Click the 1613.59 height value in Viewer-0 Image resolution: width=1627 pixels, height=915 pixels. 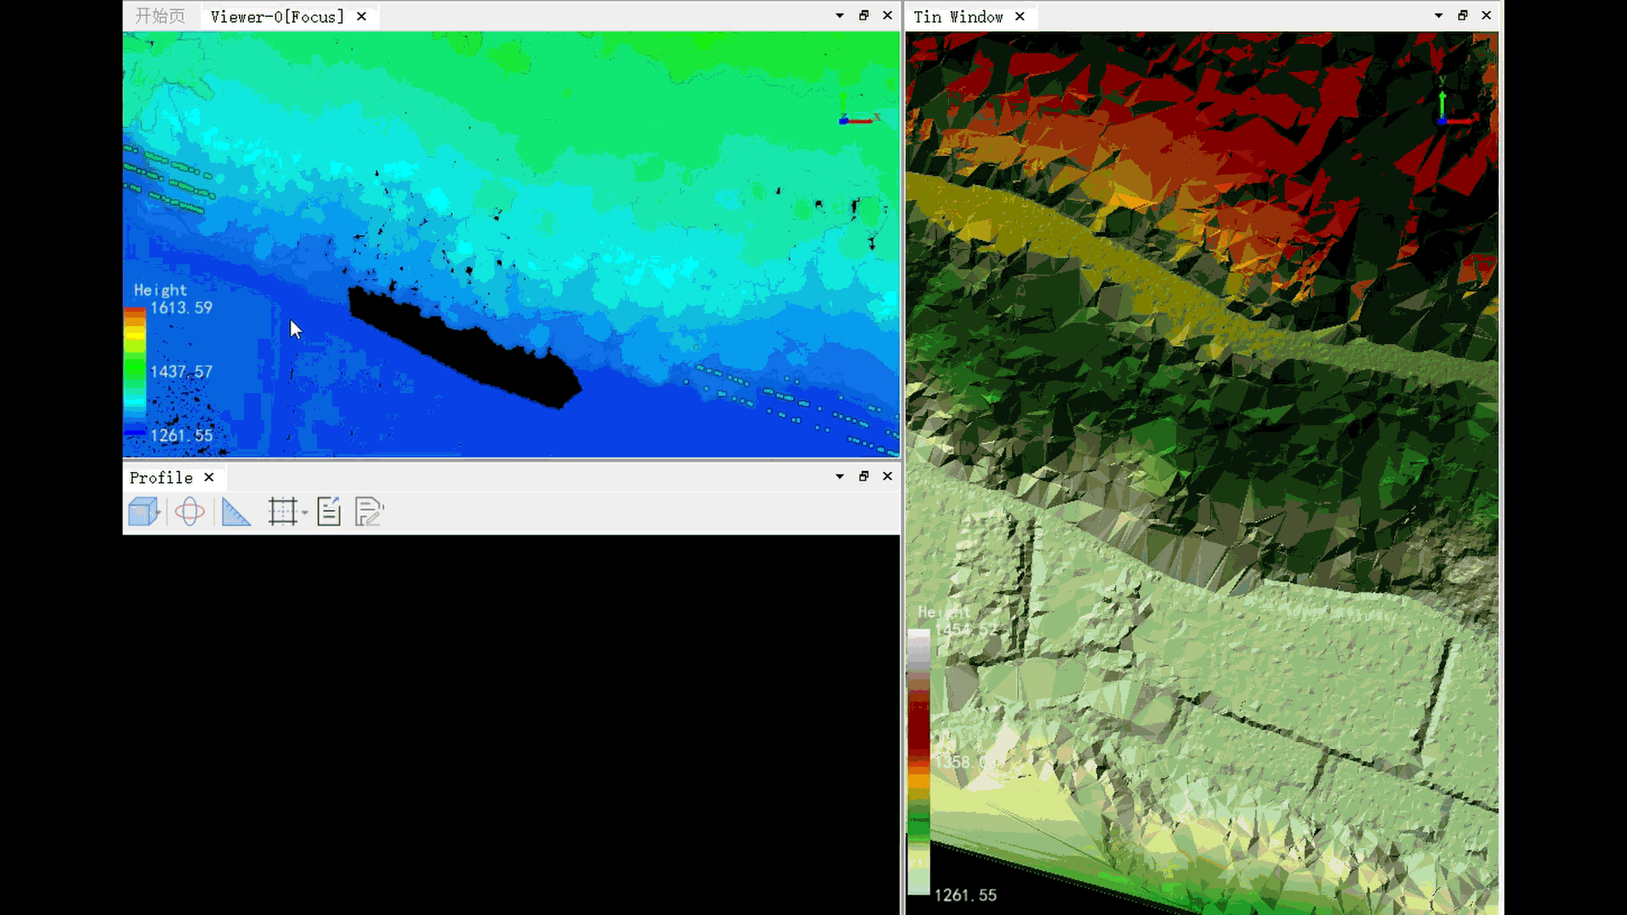click(181, 308)
